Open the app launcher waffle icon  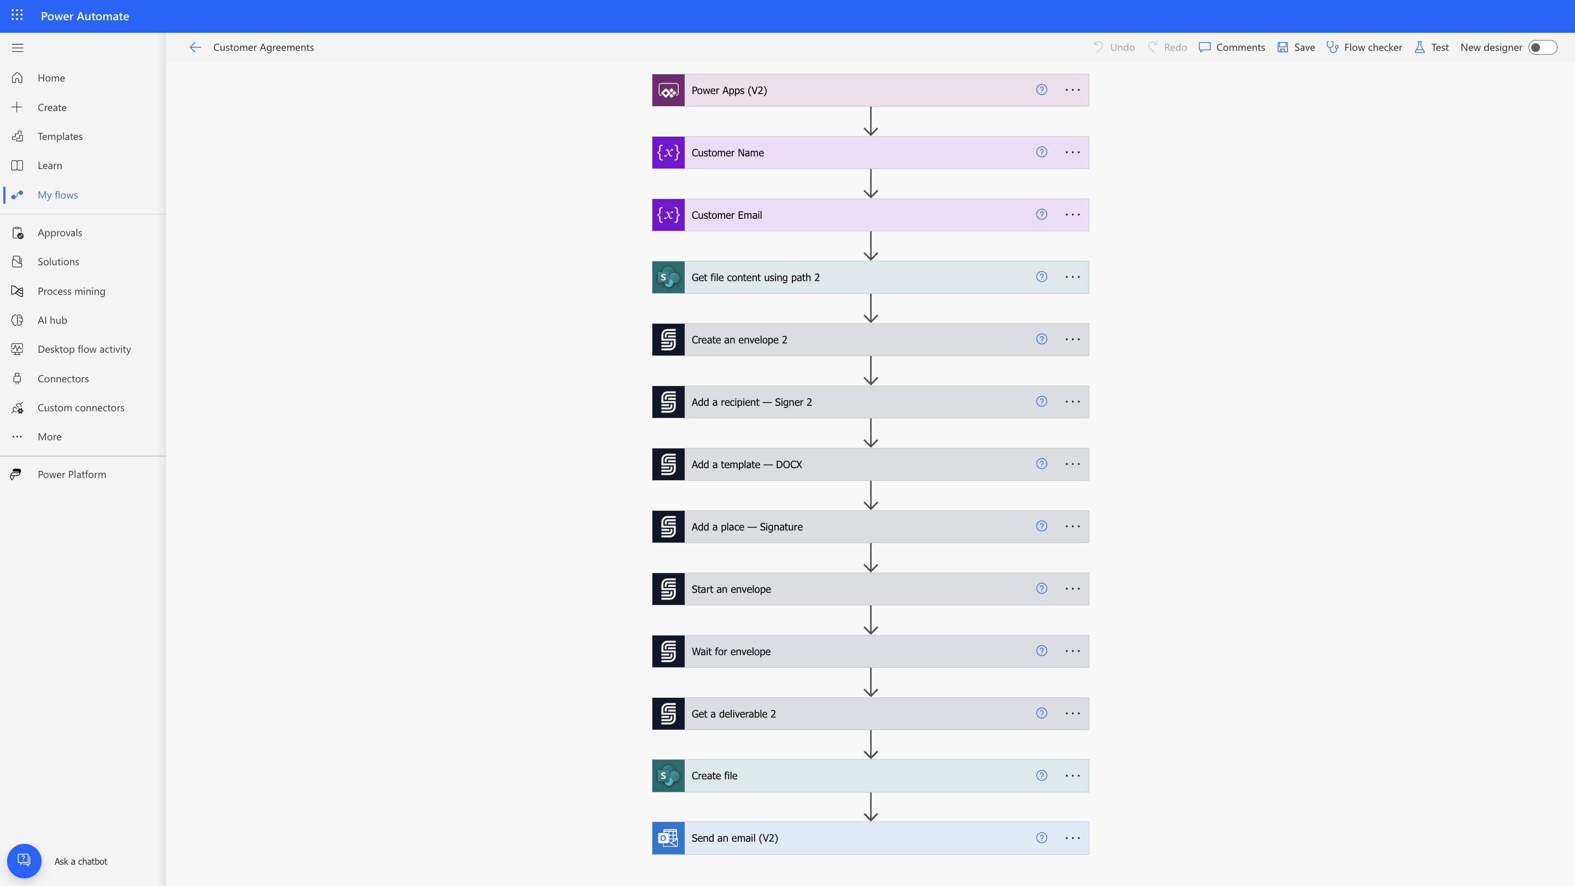[x=17, y=16]
